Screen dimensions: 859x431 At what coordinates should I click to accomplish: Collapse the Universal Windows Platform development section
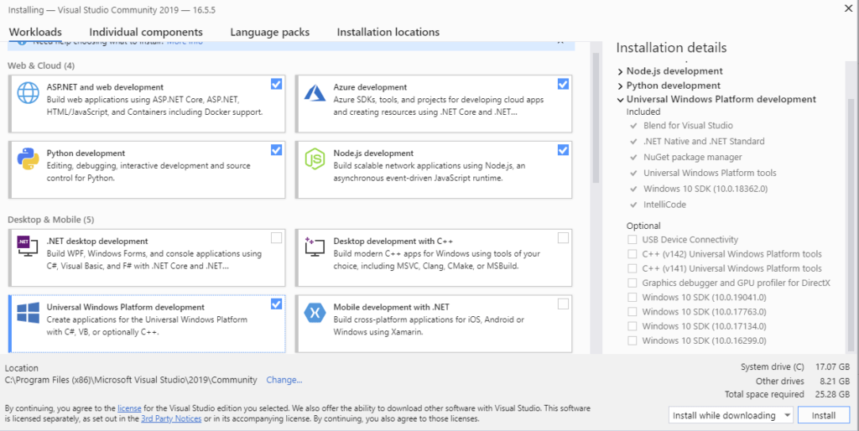click(621, 100)
